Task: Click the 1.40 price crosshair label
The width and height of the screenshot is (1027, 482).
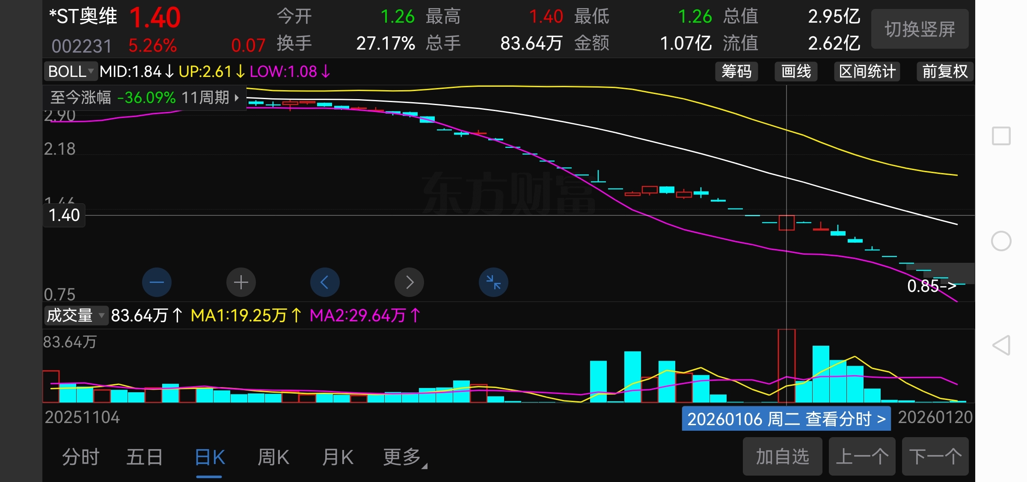Action: tap(64, 215)
